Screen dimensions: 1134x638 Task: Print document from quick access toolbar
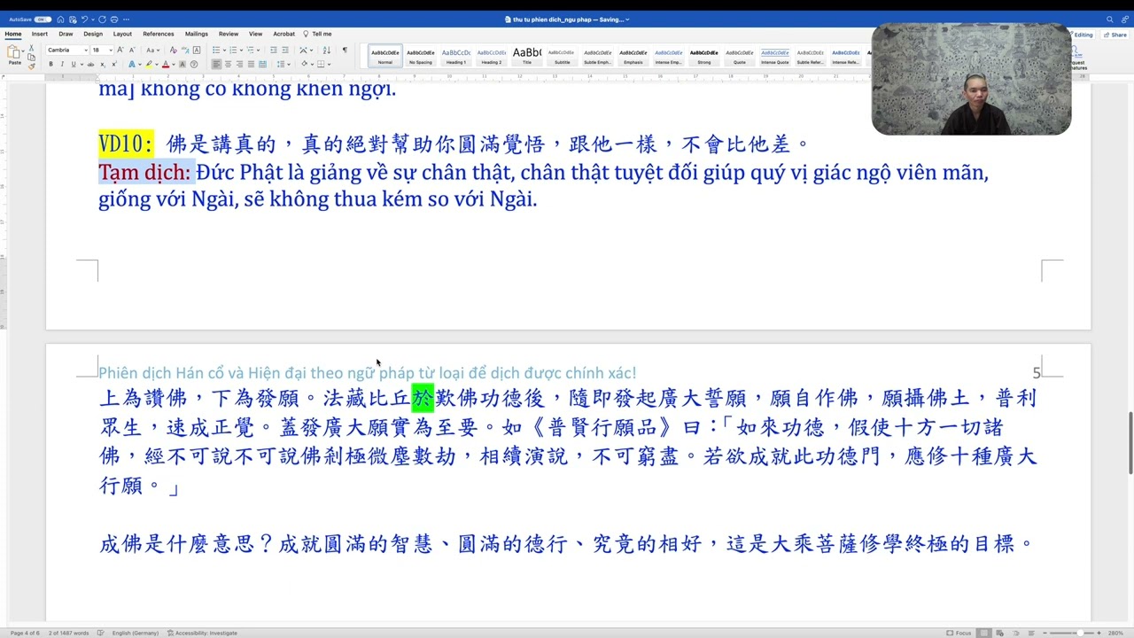point(114,19)
